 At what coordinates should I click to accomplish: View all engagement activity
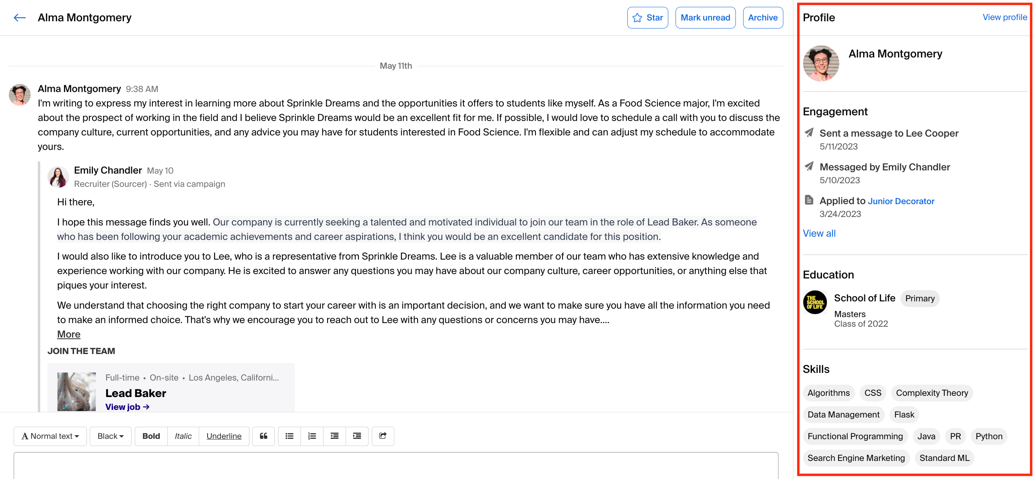tap(819, 233)
